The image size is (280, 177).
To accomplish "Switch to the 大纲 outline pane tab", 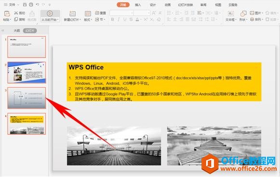I will [x=16, y=30].
